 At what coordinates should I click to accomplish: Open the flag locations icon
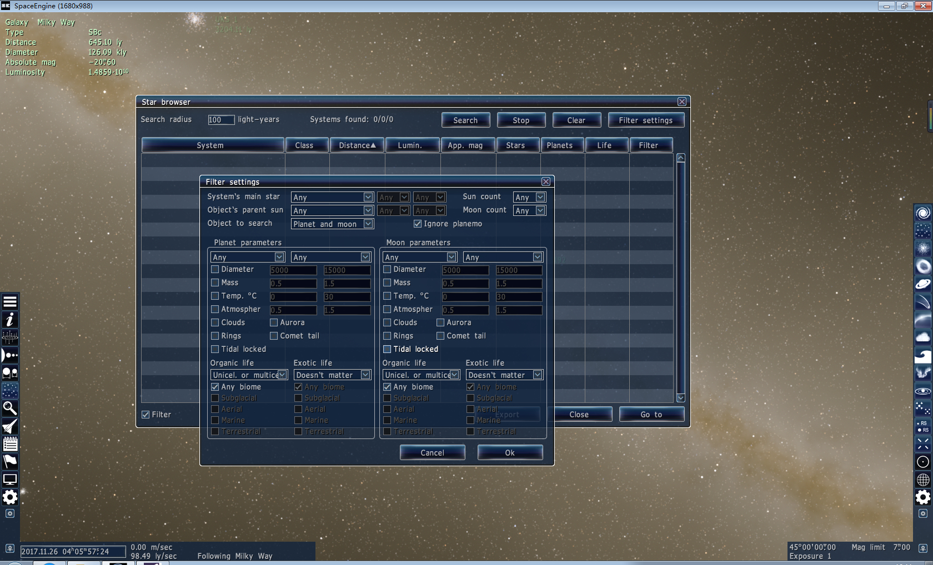(10, 461)
